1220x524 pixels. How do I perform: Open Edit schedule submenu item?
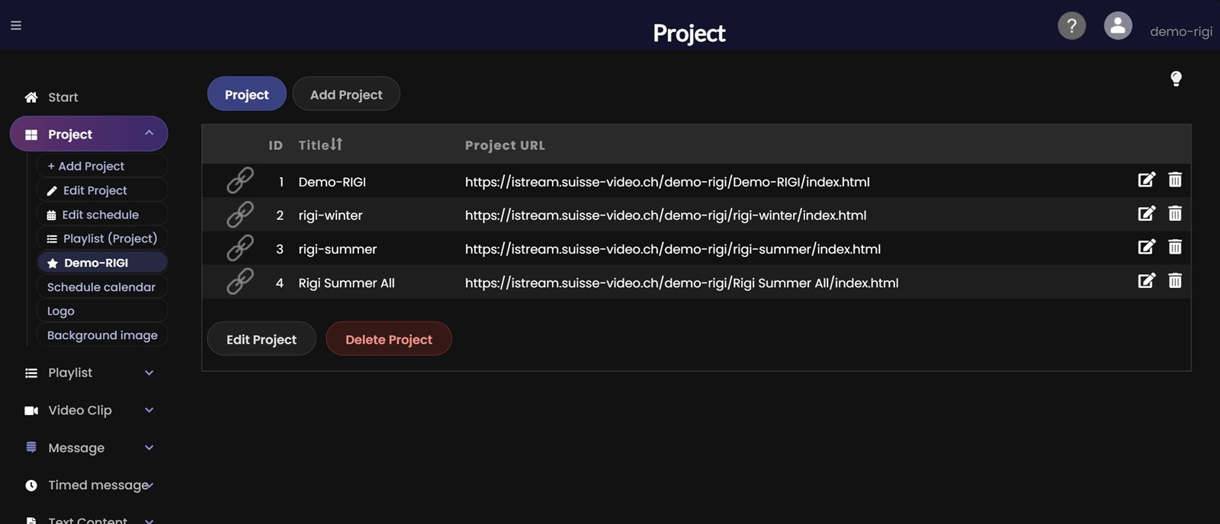pyautogui.click(x=102, y=214)
